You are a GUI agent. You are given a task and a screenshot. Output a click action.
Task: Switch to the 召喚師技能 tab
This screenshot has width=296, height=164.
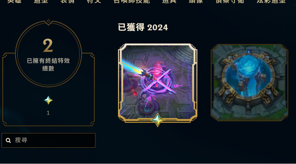click(x=132, y=2)
